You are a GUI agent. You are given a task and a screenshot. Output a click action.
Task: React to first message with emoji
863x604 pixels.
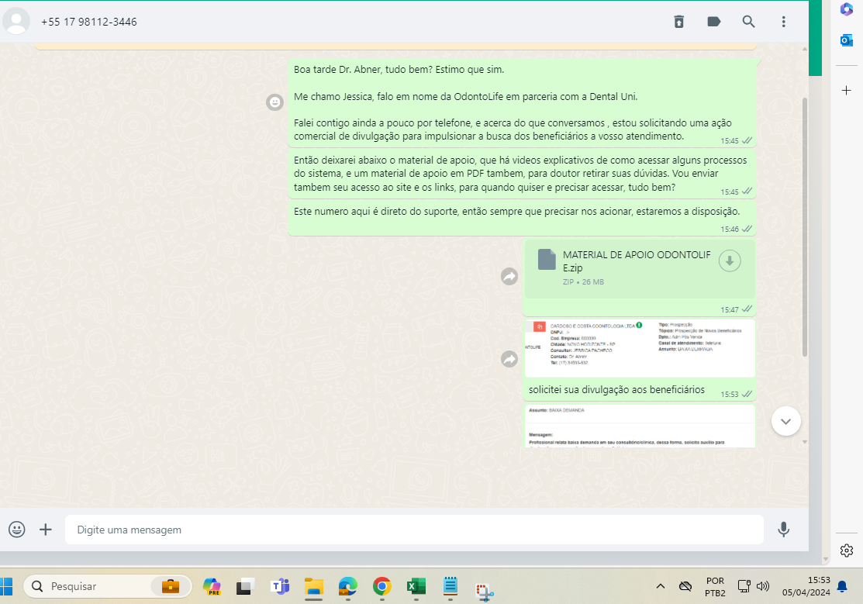(274, 102)
